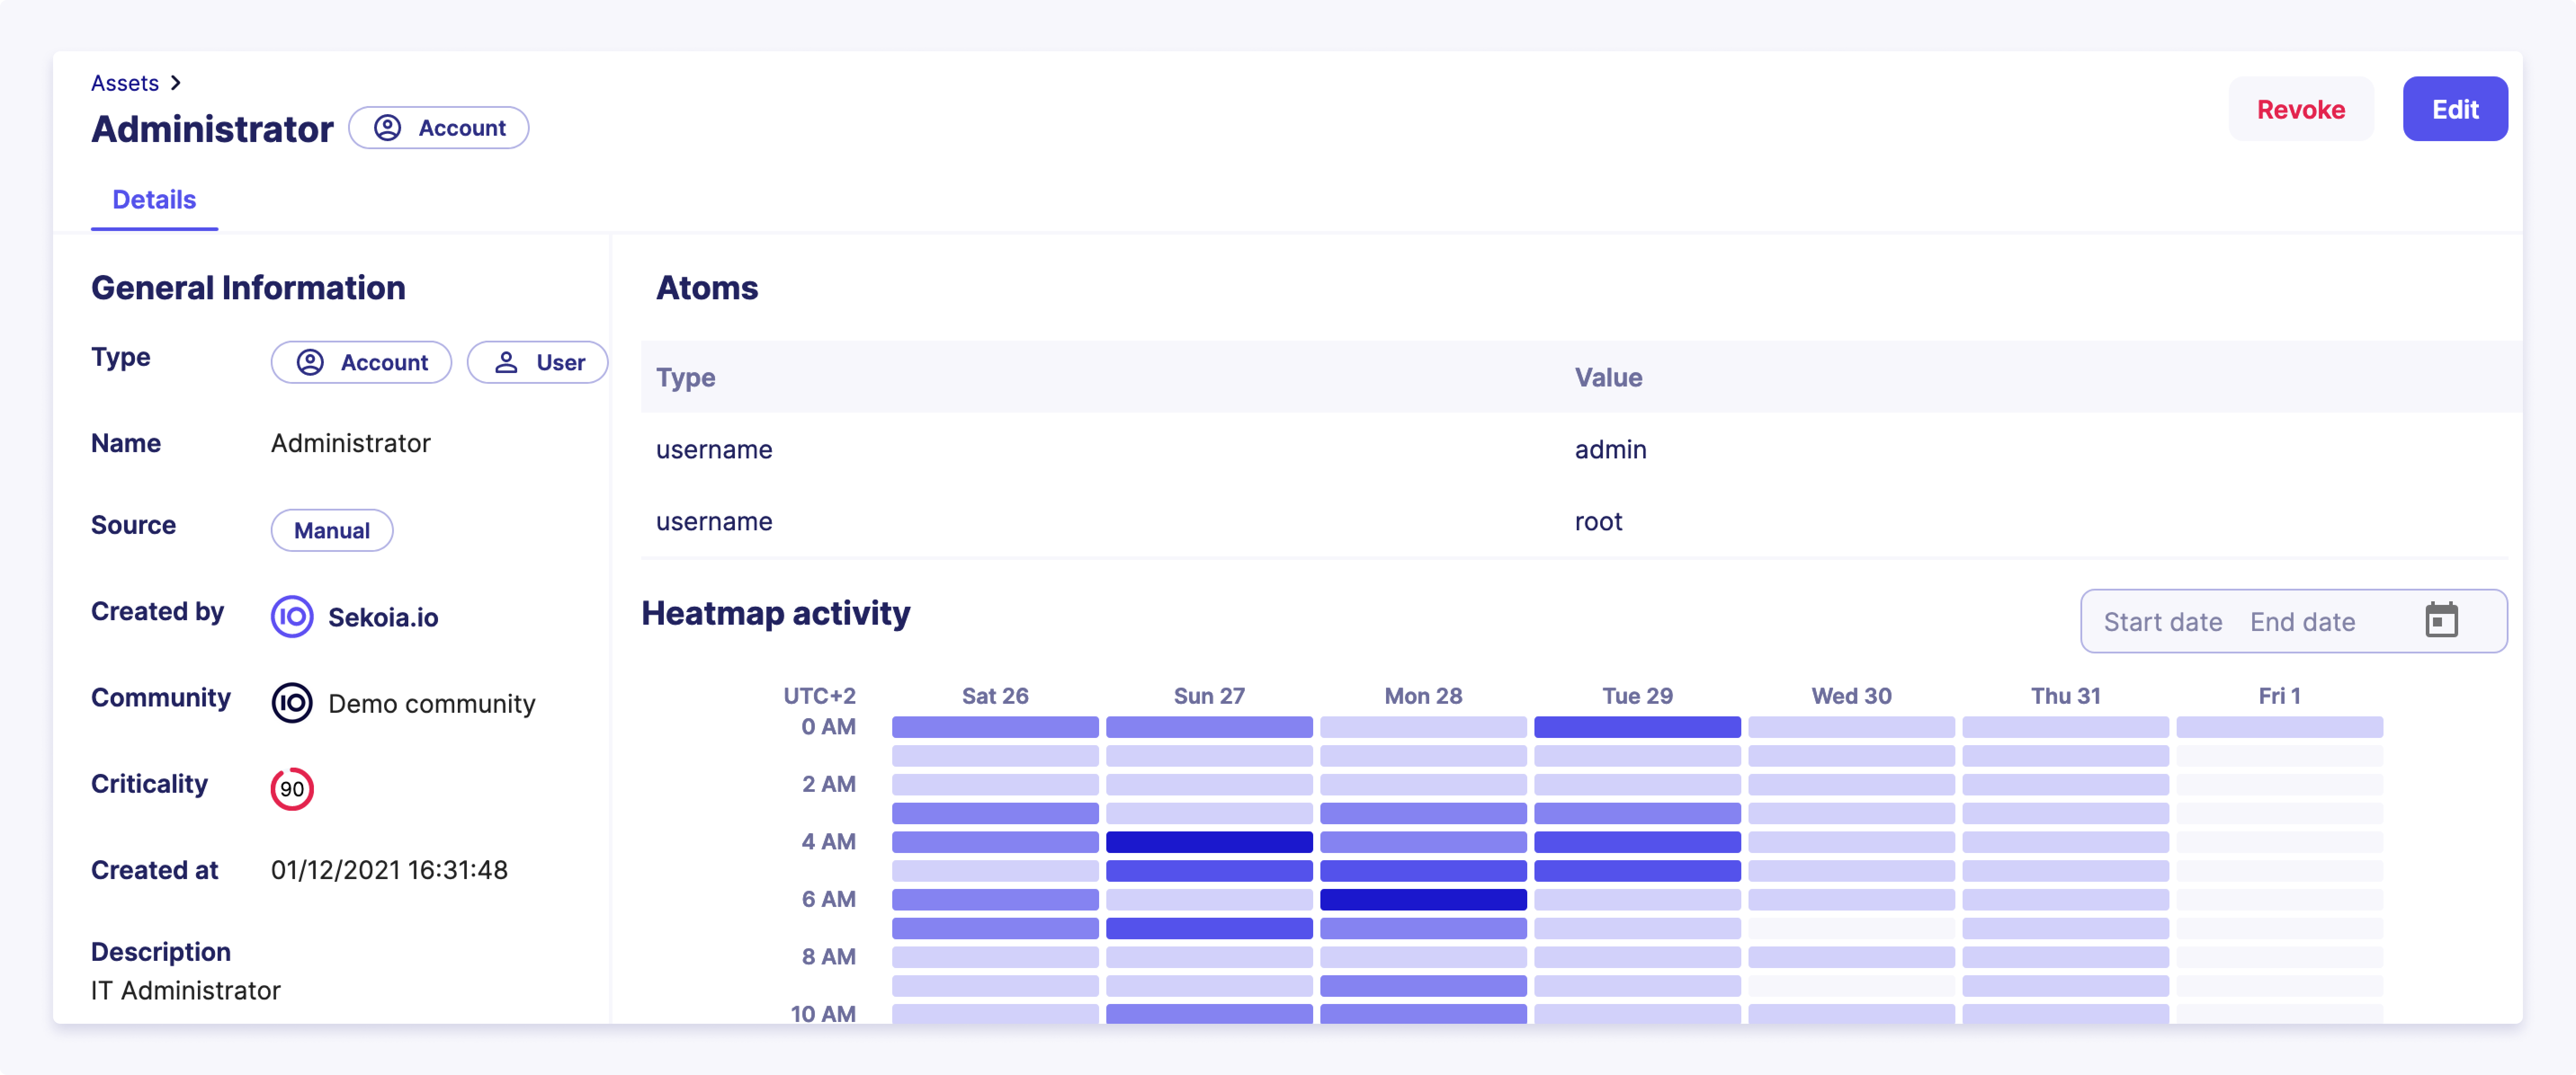
Task: Click the Account type chip in General Information
Action: pos(361,362)
